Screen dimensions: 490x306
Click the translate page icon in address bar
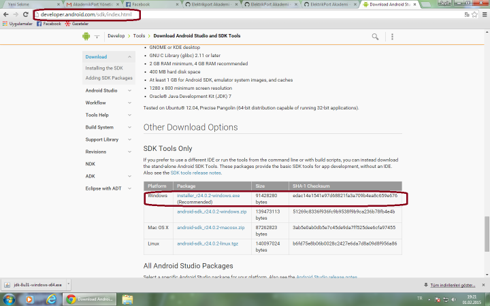point(467,14)
